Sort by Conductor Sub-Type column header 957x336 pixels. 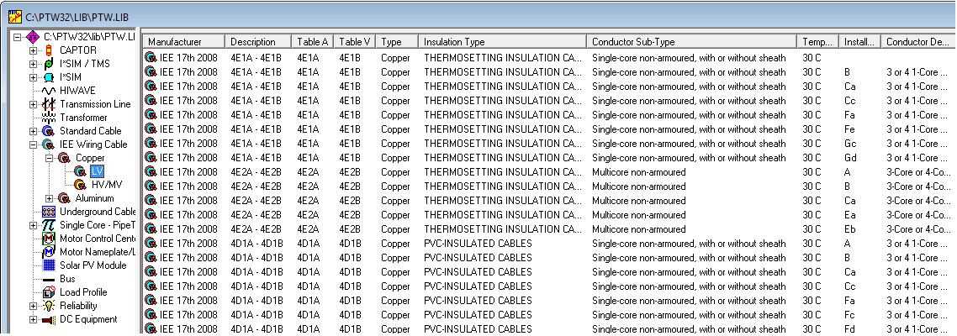pos(692,41)
